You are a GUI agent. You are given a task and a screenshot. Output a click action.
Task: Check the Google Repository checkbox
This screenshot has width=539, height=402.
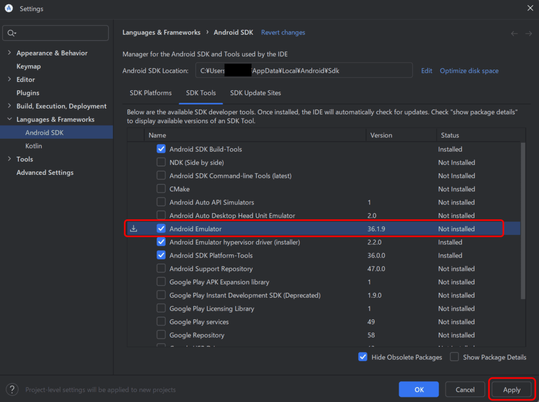(161, 335)
